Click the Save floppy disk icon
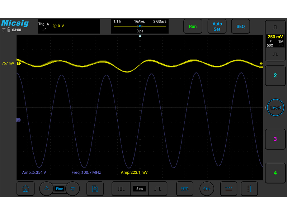287x215 pixels. coord(95,189)
